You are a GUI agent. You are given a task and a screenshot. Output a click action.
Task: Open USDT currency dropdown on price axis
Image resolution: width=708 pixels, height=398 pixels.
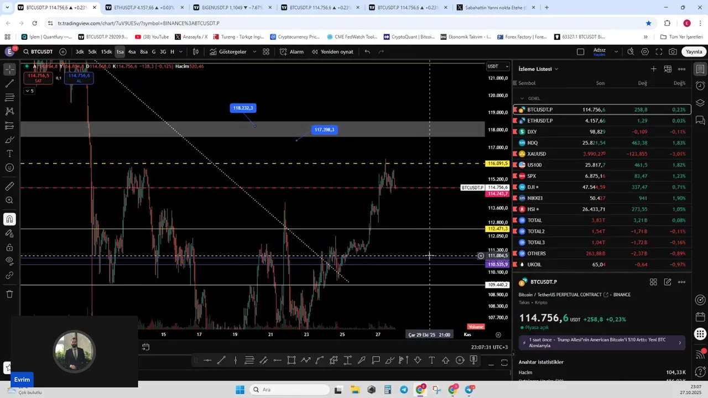click(498, 66)
